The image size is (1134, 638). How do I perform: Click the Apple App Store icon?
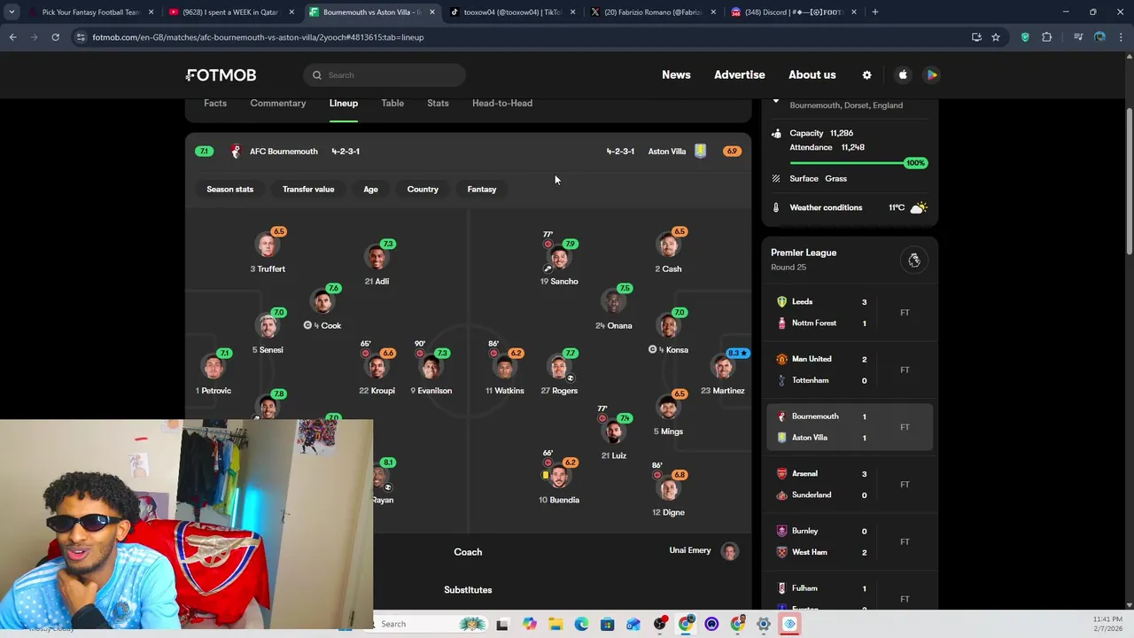tap(903, 74)
